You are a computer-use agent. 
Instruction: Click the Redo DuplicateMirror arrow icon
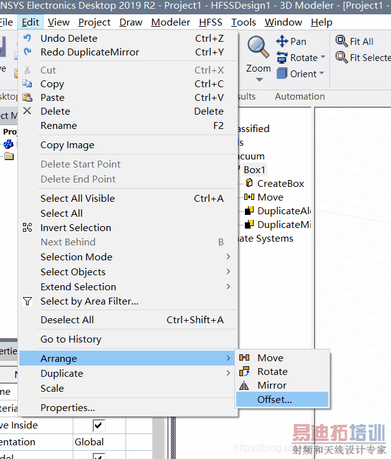[27, 52]
